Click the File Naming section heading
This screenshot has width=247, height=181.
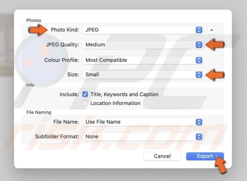tap(39, 112)
